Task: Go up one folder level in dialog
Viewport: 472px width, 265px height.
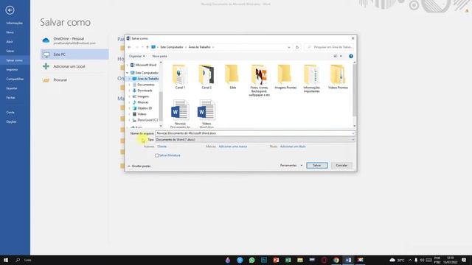Action: [147, 47]
